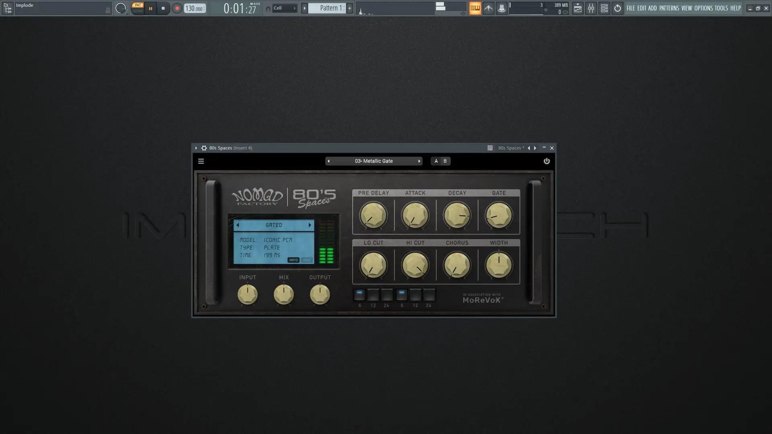Toggle the first 6 dB filter slope button

[359, 295]
